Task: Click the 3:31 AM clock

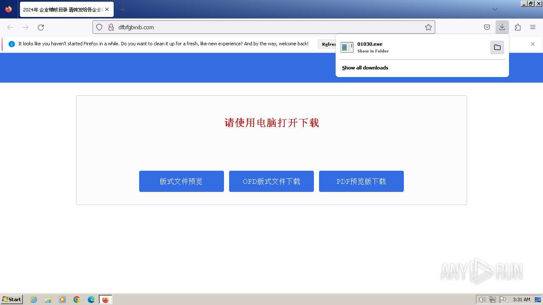Action: click(x=521, y=299)
